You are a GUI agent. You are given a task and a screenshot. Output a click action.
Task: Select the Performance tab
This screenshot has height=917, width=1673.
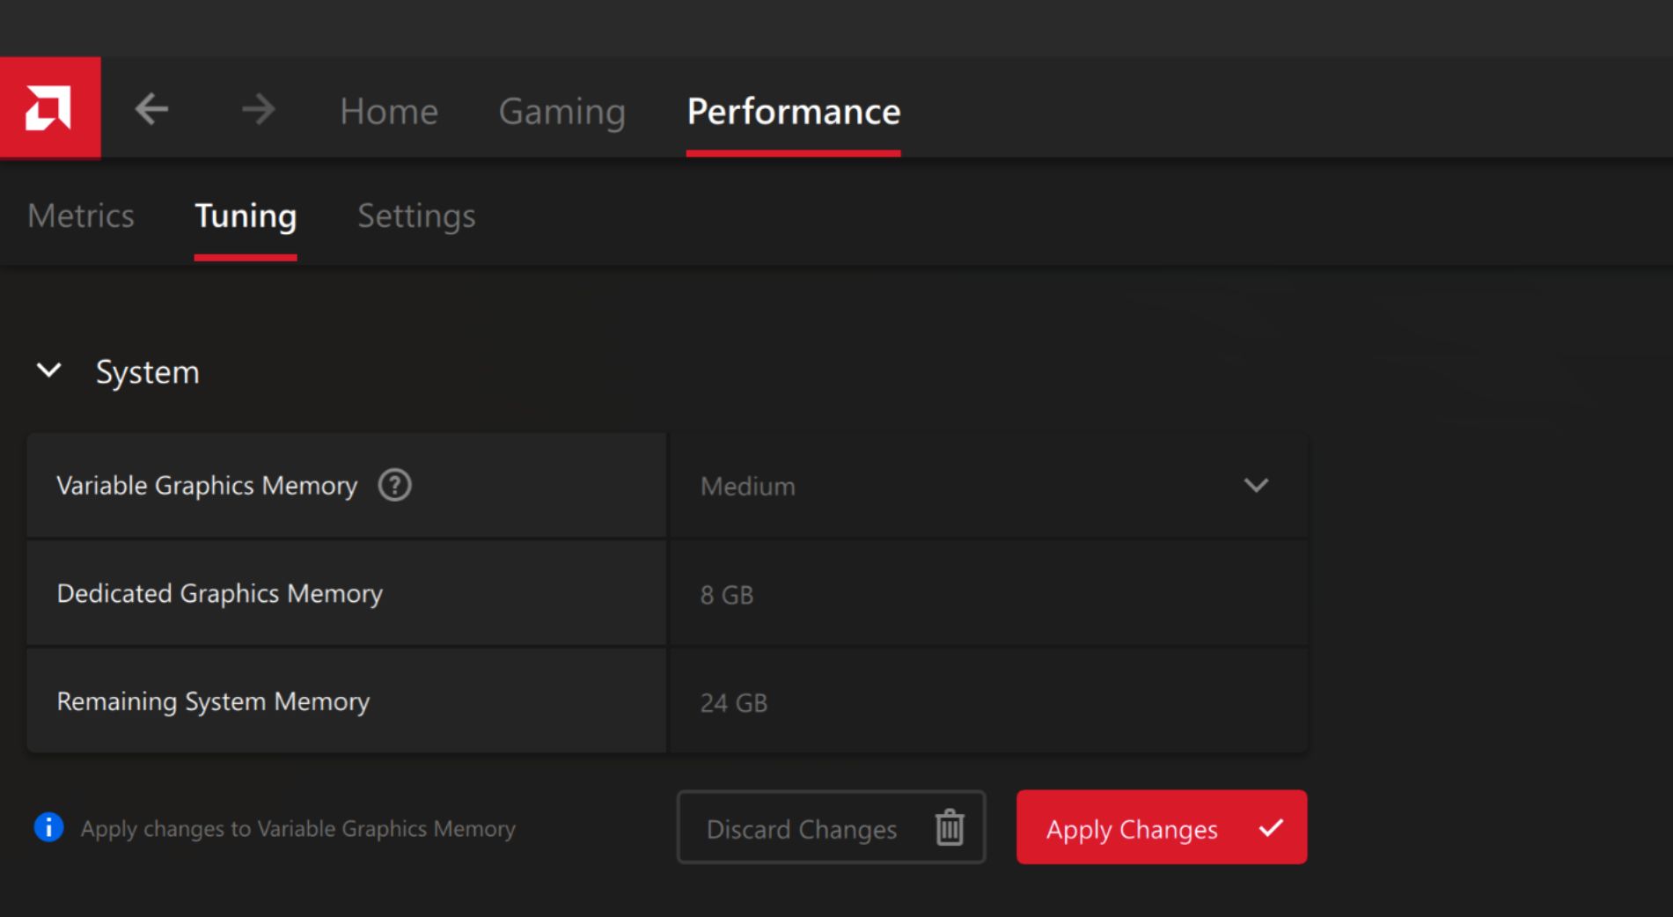point(793,112)
